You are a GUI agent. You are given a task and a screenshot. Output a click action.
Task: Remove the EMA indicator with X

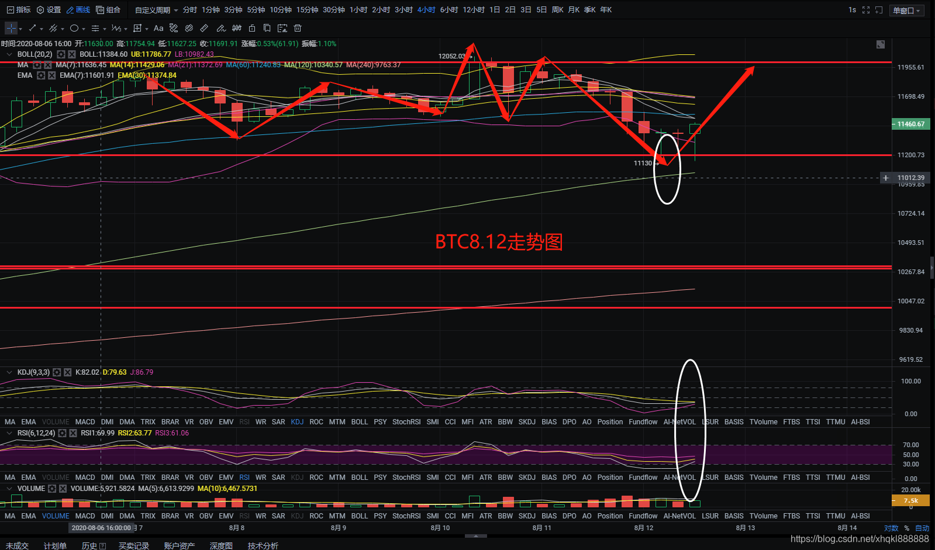coord(52,75)
